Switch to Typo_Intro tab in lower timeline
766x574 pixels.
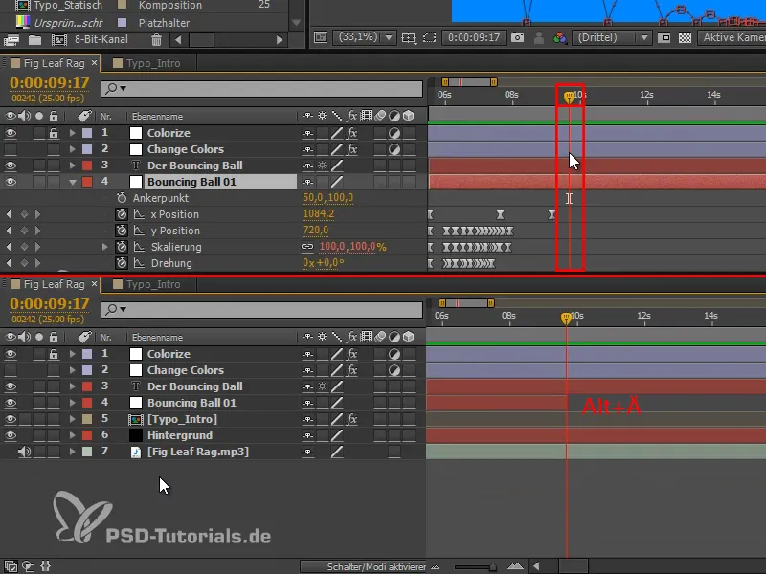pos(153,284)
